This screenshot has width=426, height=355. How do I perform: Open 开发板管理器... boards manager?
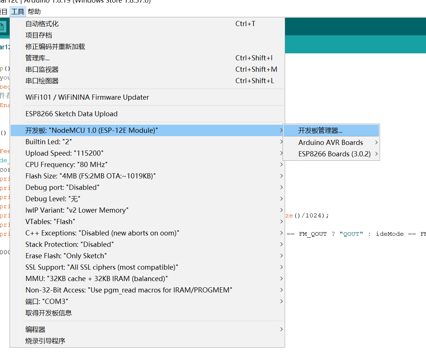pos(331,131)
